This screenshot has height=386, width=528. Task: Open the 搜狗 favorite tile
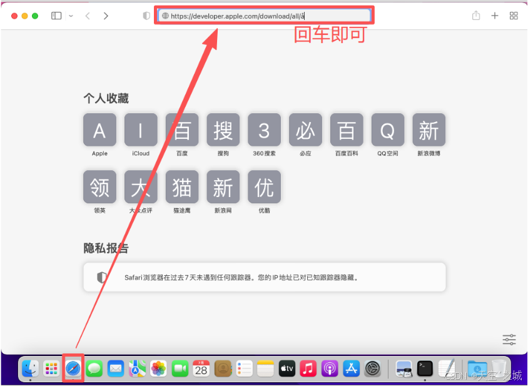[x=223, y=130]
